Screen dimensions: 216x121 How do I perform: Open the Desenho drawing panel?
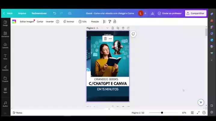click(x=5, y=68)
